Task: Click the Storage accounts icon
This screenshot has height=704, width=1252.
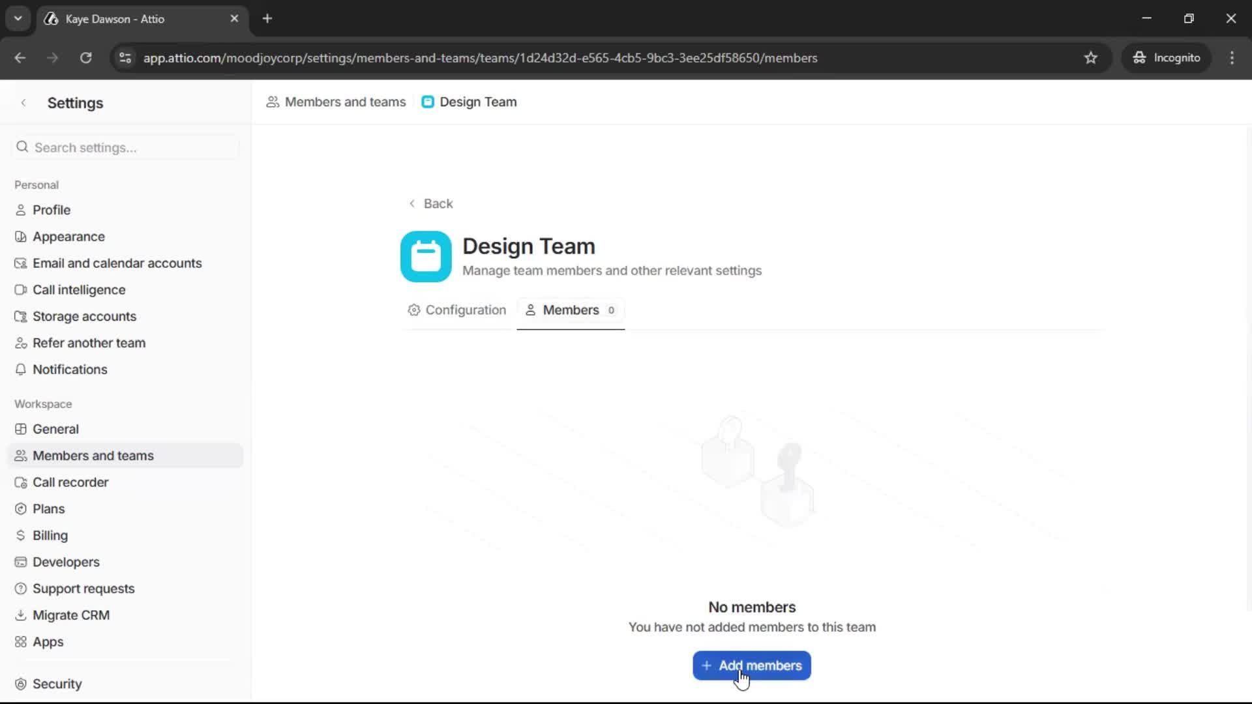Action: [20, 316]
